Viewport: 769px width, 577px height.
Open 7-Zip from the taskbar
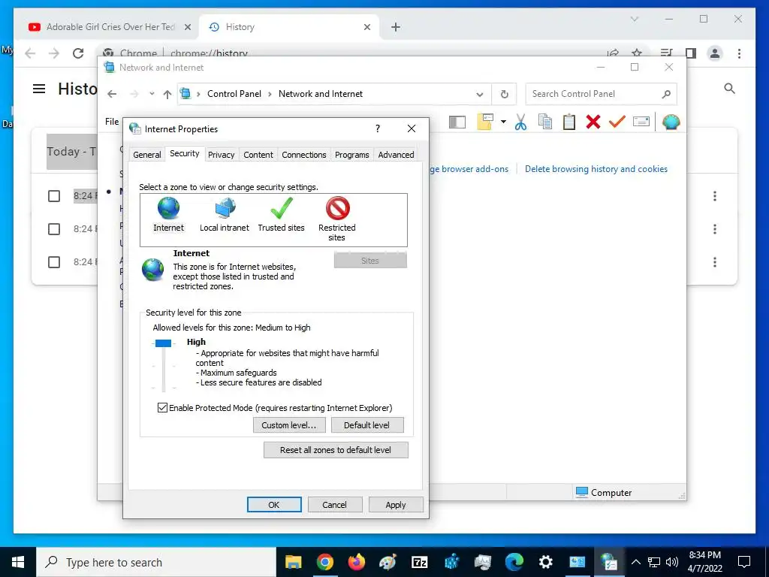(x=420, y=562)
